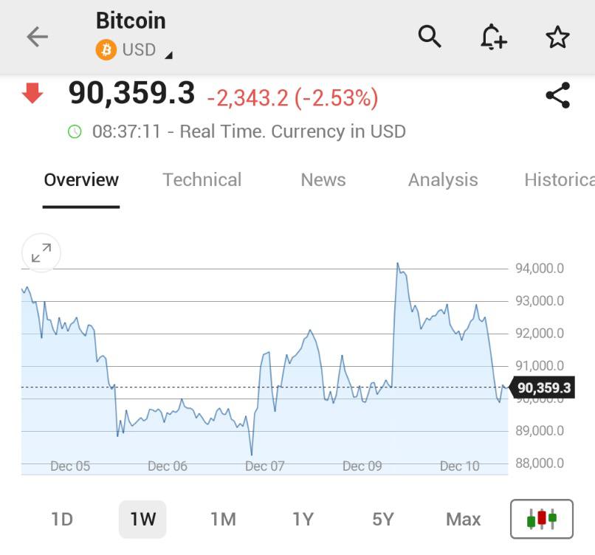The width and height of the screenshot is (595, 555).
Task: Select the 1D time range
Action: (x=62, y=520)
